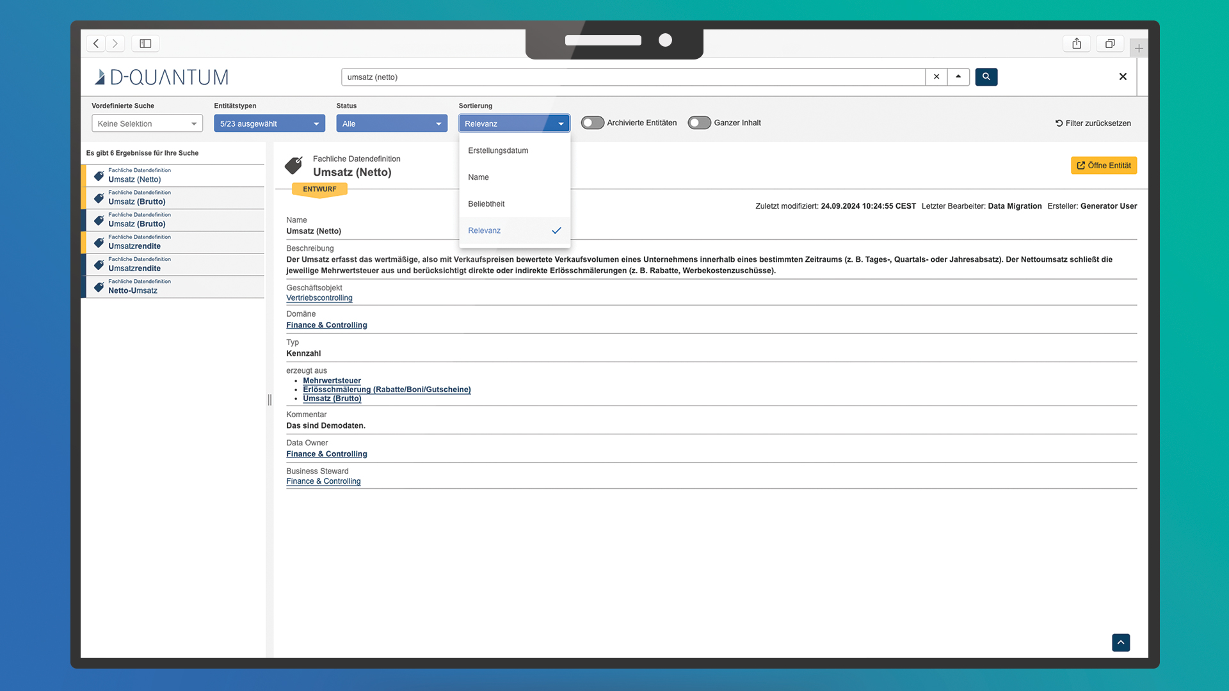Viewport: 1229px width, 691px height.
Task: Click scroll-to-top chevron button at bottom right
Action: click(1121, 642)
